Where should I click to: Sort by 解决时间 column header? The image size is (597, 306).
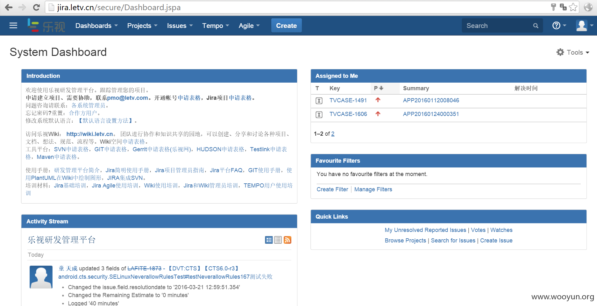(x=526, y=88)
